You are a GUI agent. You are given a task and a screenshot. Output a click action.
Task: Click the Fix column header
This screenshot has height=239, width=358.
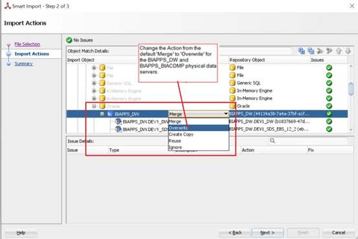coord(330,150)
